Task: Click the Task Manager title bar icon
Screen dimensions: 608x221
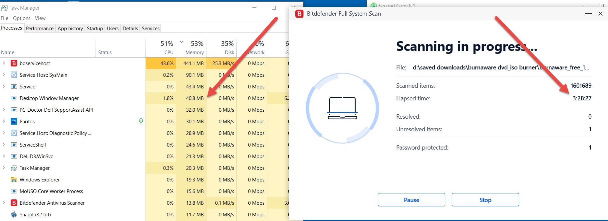Action: 5,8
